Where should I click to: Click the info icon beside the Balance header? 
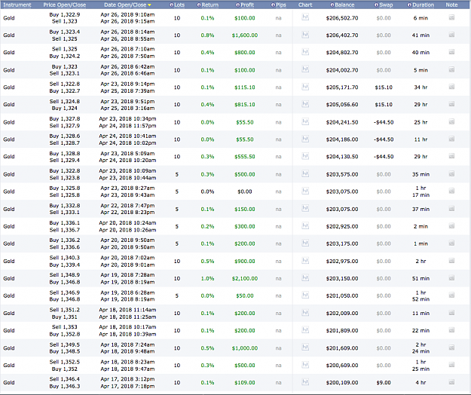[332, 5]
